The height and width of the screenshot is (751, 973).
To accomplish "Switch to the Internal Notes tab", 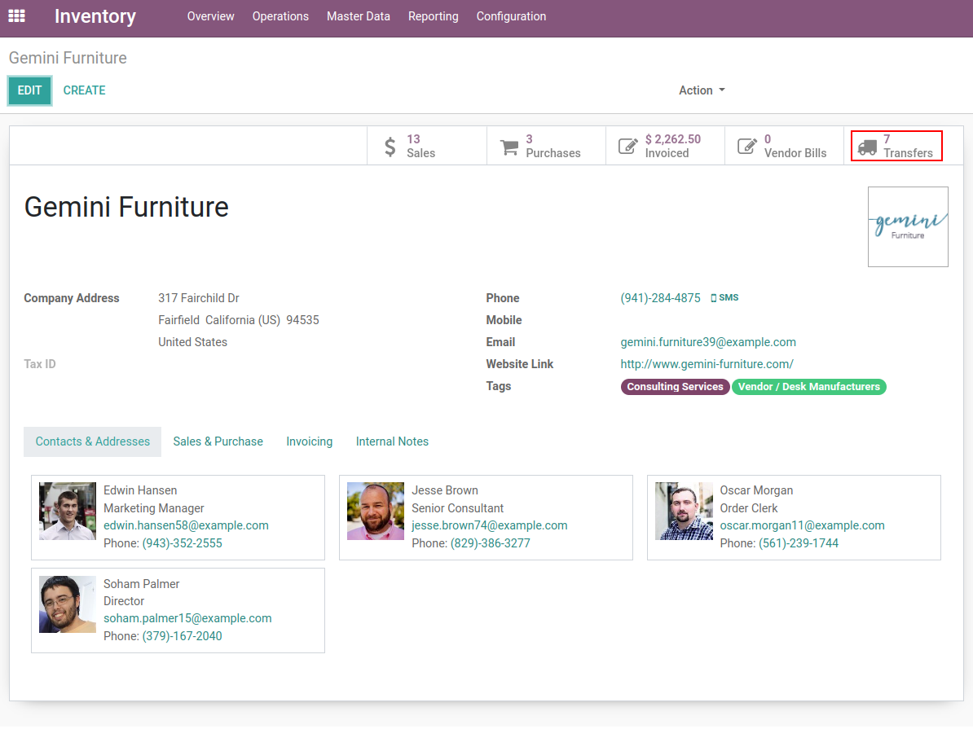I will 392,441.
